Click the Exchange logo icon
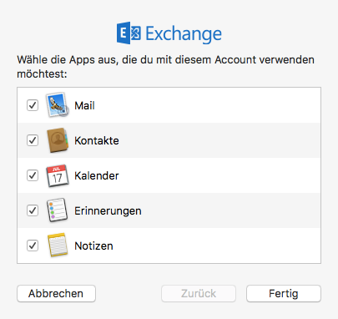 tap(129, 33)
